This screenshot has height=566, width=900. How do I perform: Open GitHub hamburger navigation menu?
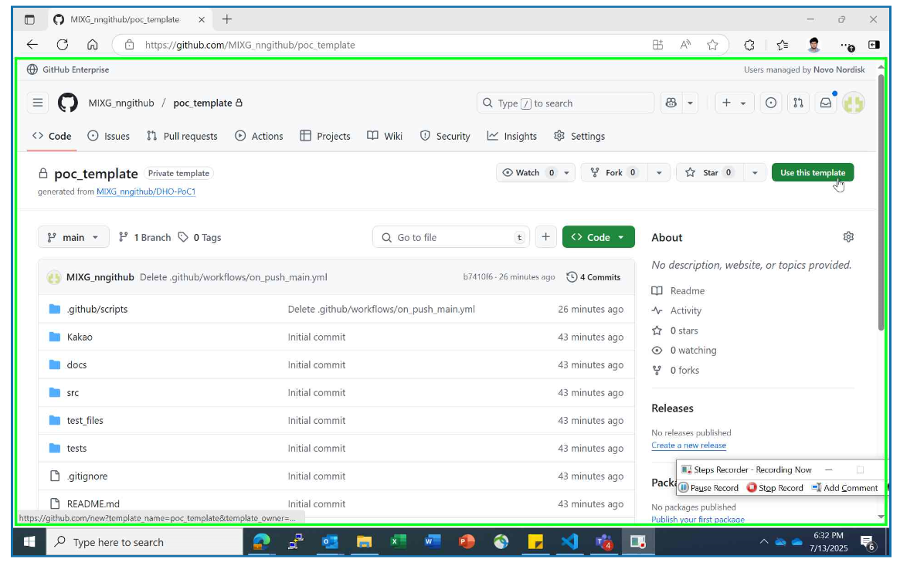38,103
